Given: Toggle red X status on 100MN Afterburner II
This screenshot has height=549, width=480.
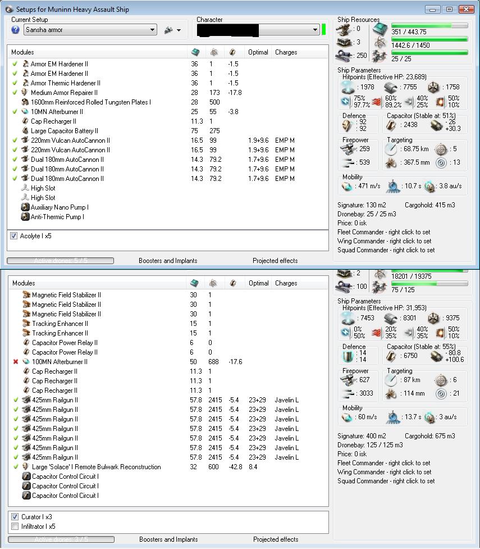Looking at the screenshot, I should point(16,362).
